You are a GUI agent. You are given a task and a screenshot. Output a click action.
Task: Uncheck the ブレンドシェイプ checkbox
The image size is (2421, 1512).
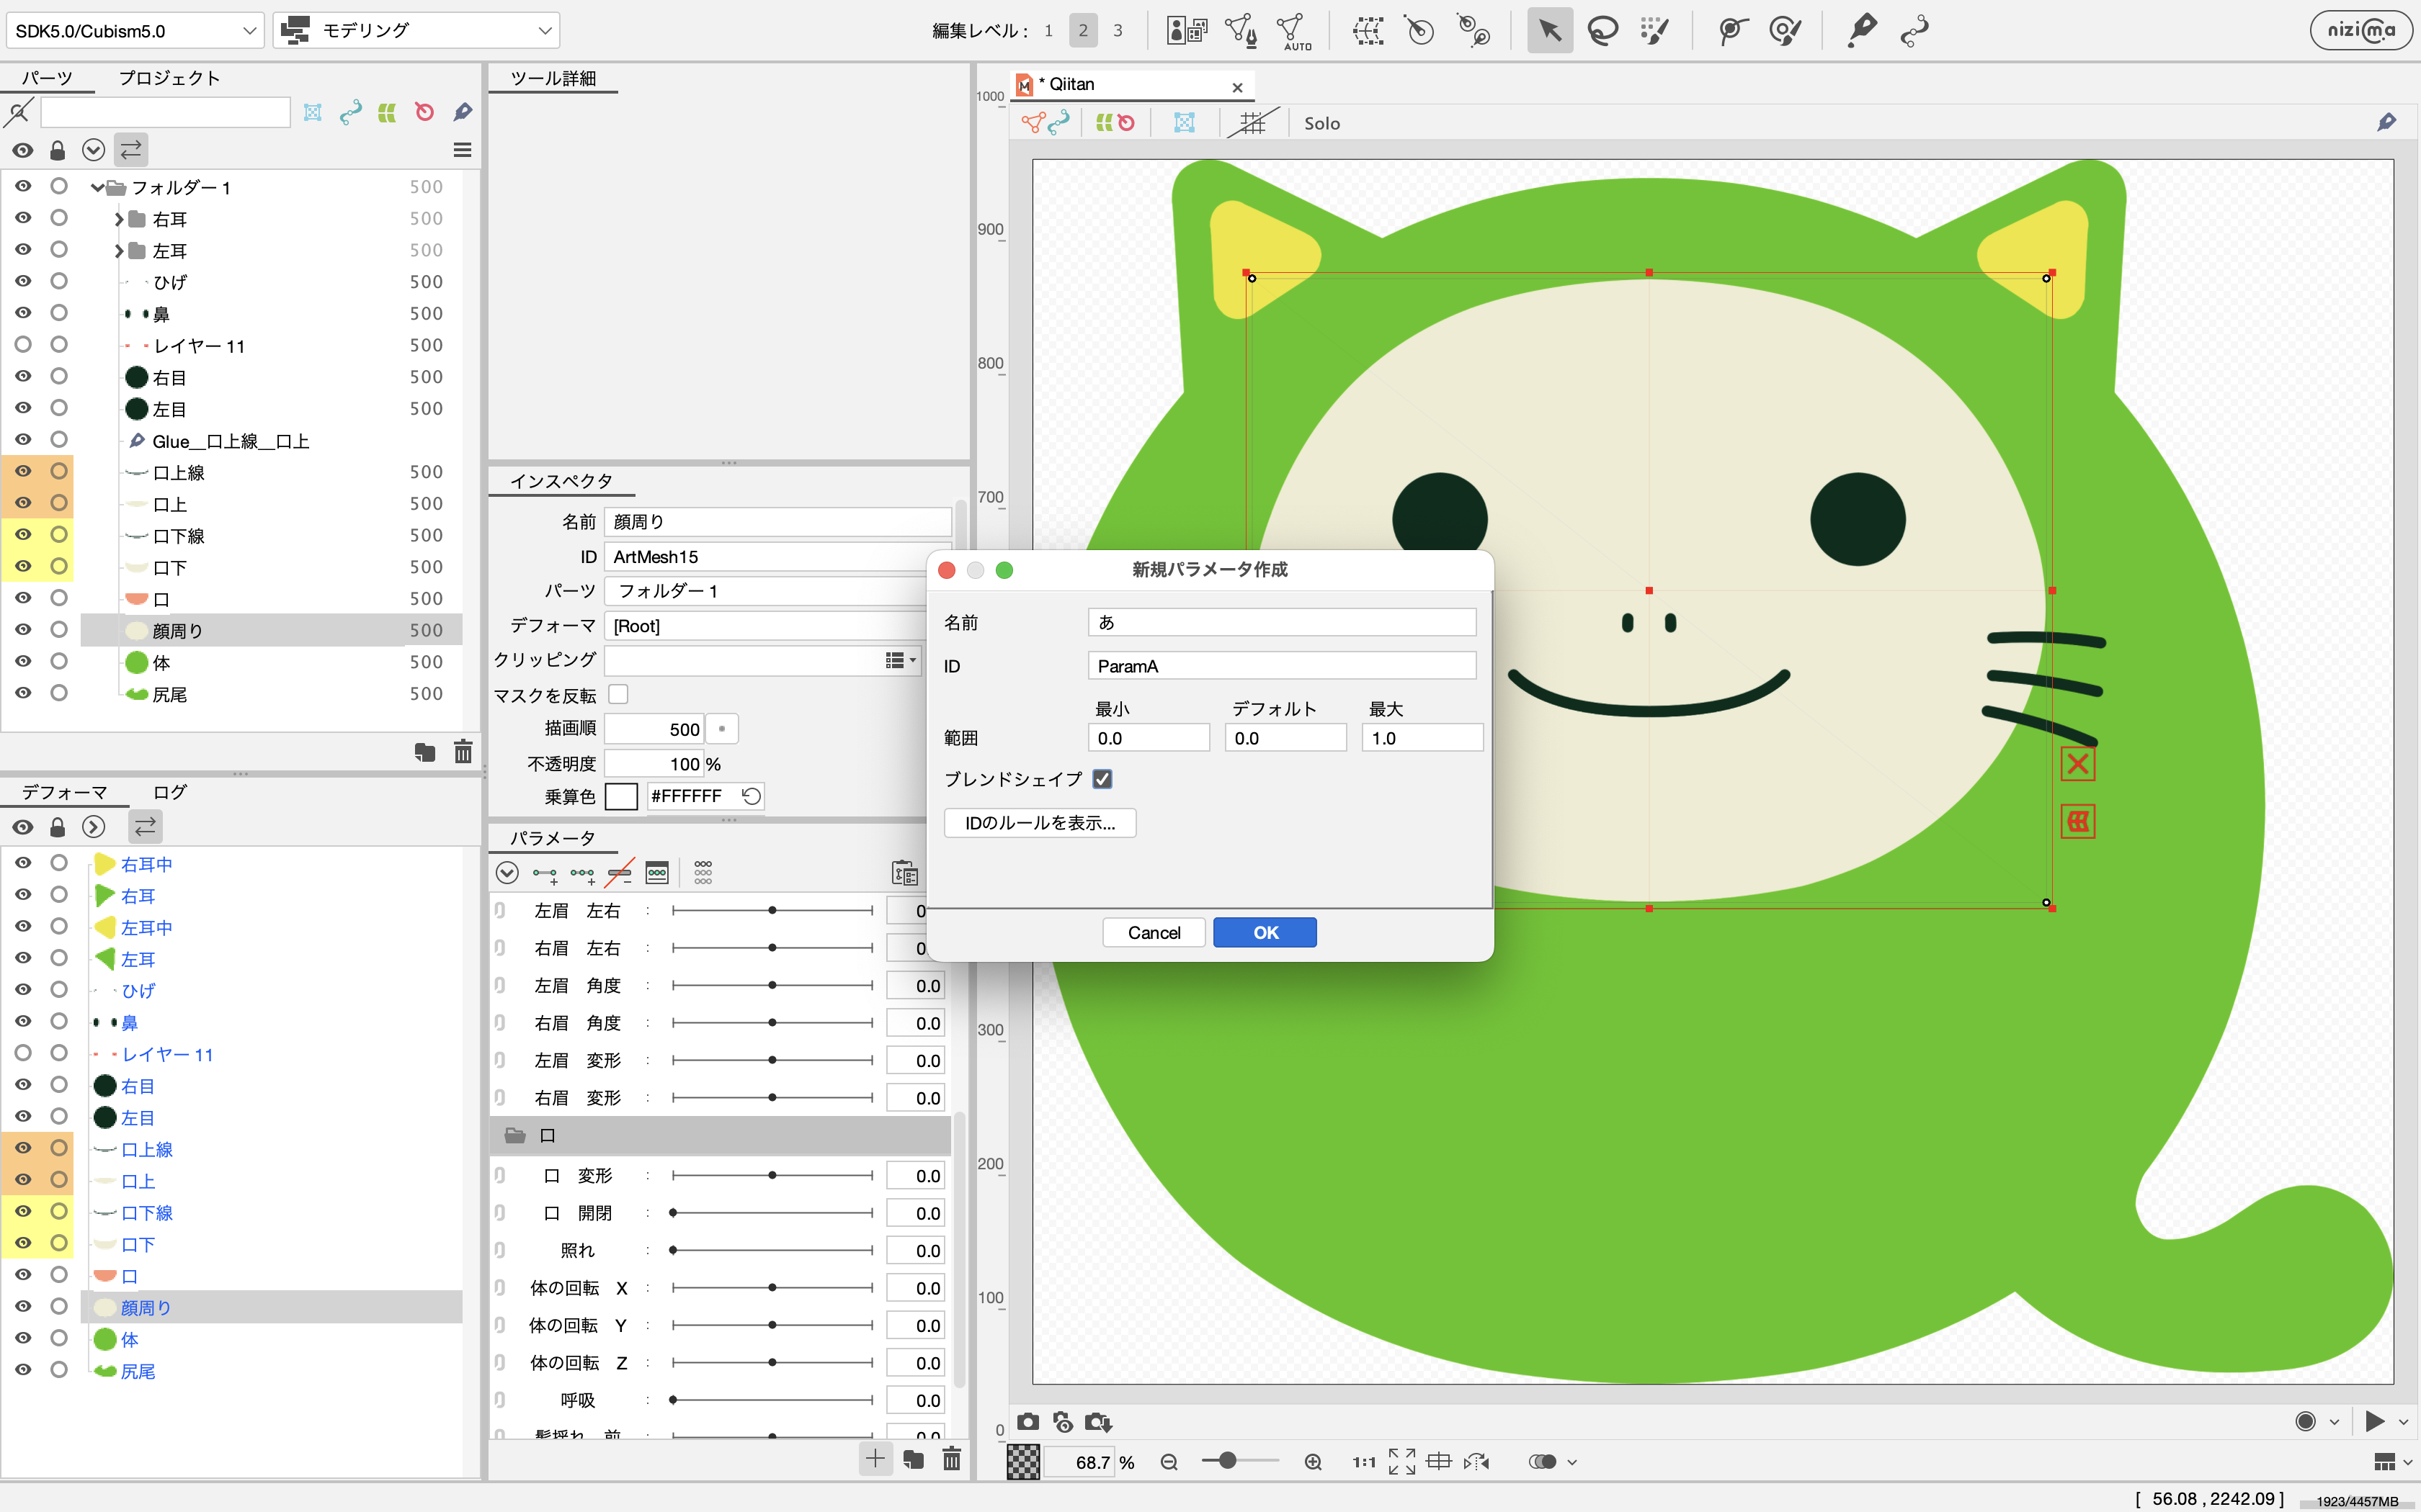point(1102,779)
